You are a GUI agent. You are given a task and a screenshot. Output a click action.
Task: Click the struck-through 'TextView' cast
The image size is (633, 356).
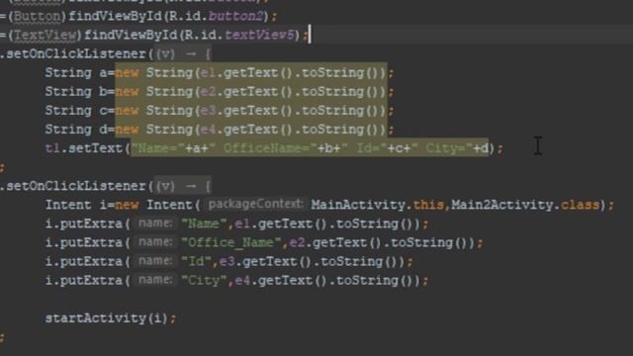[45, 36]
